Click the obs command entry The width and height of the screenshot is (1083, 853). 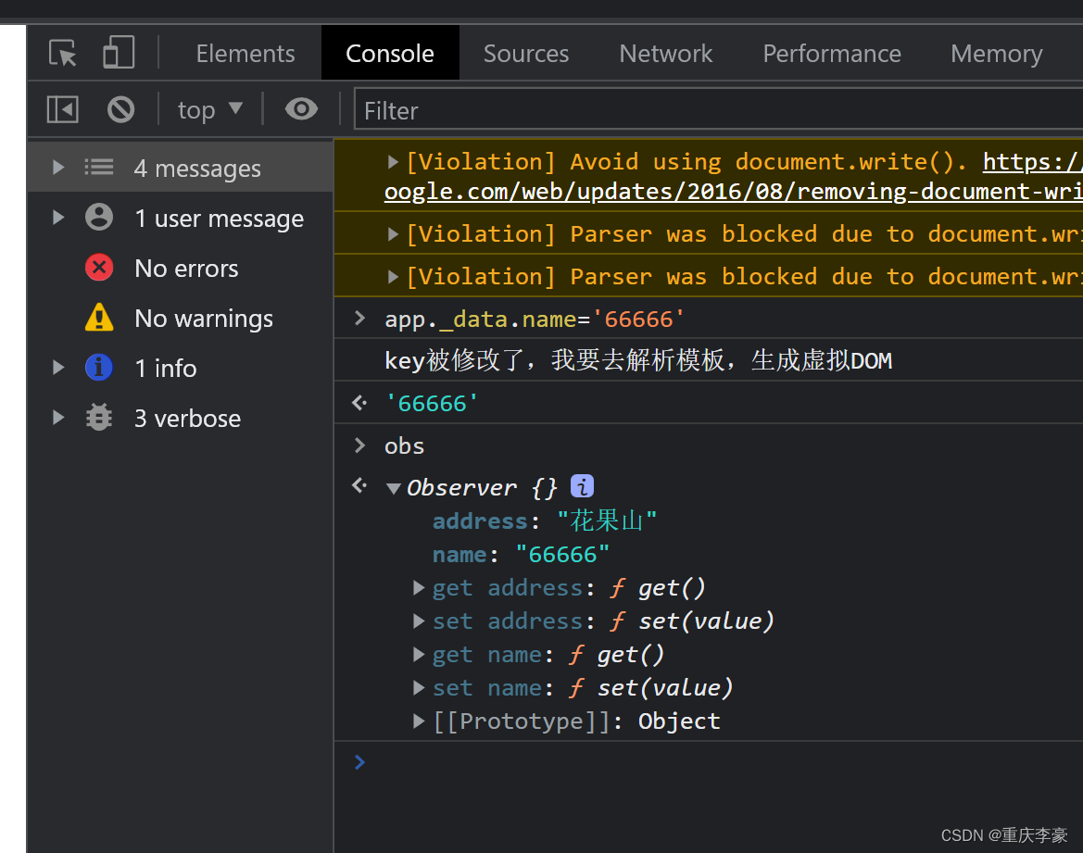[x=404, y=445]
